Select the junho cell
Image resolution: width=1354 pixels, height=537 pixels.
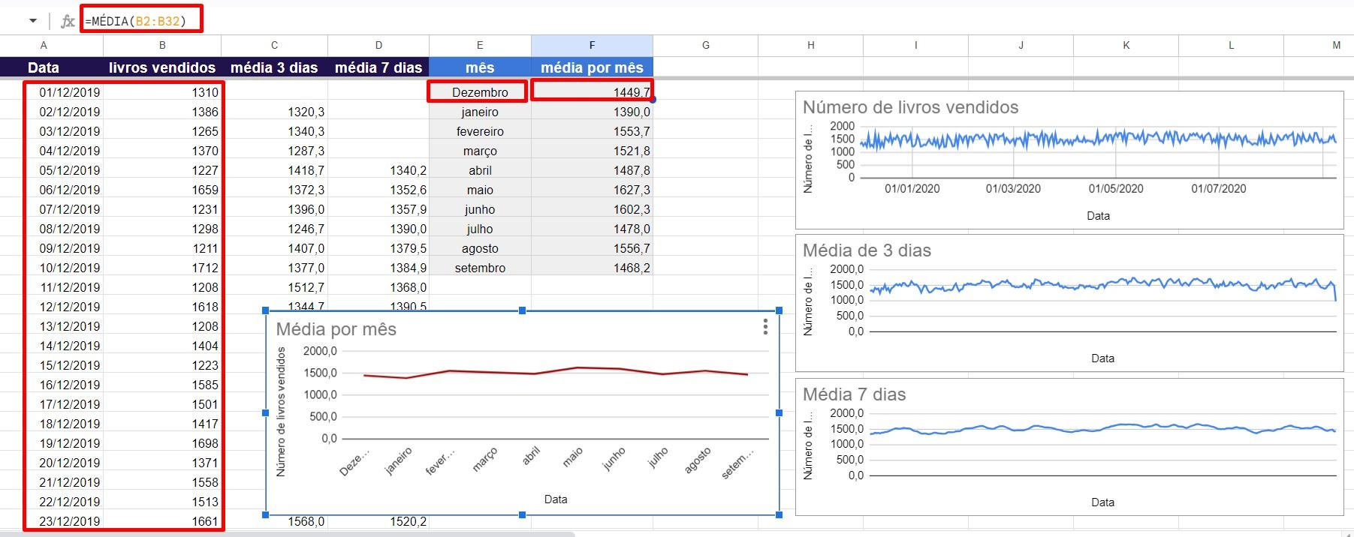point(480,209)
